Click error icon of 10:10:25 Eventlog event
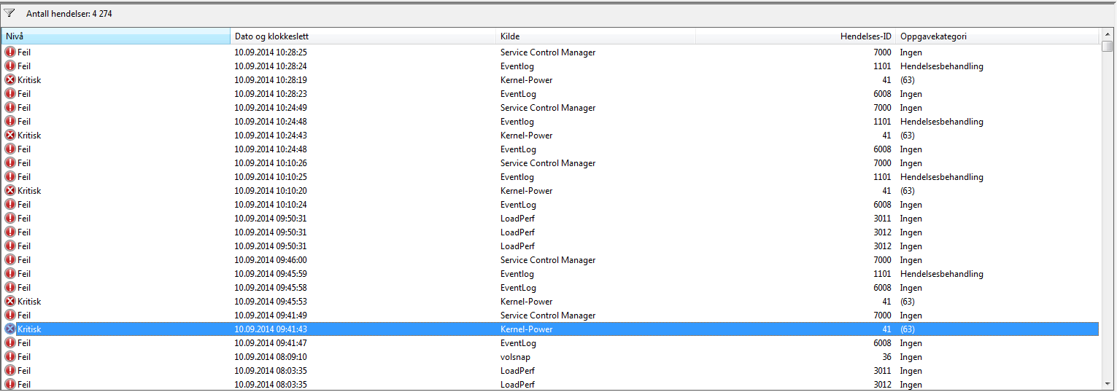The width and height of the screenshot is (1117, 392). click(10, 177)
